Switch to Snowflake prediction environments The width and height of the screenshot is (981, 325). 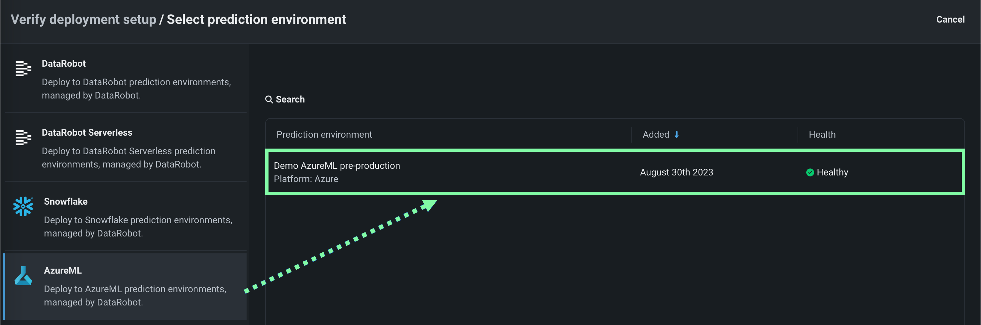pyautogui.click(x=126, y=217)
